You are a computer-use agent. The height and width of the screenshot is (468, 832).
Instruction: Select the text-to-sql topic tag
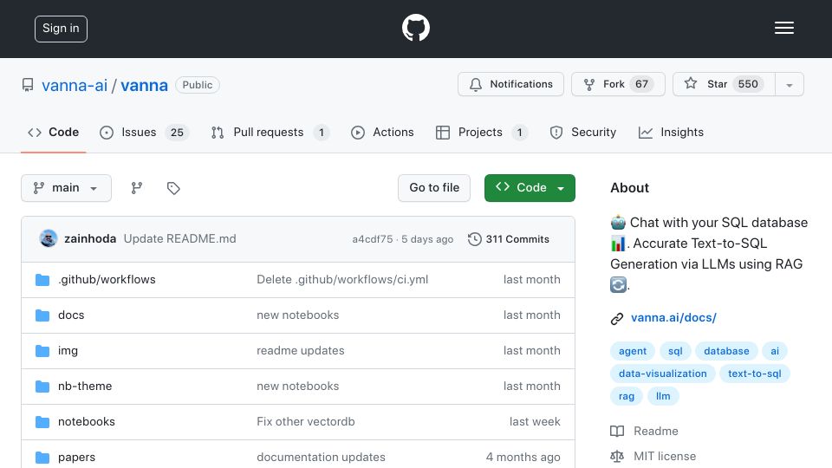coord(755,374)
